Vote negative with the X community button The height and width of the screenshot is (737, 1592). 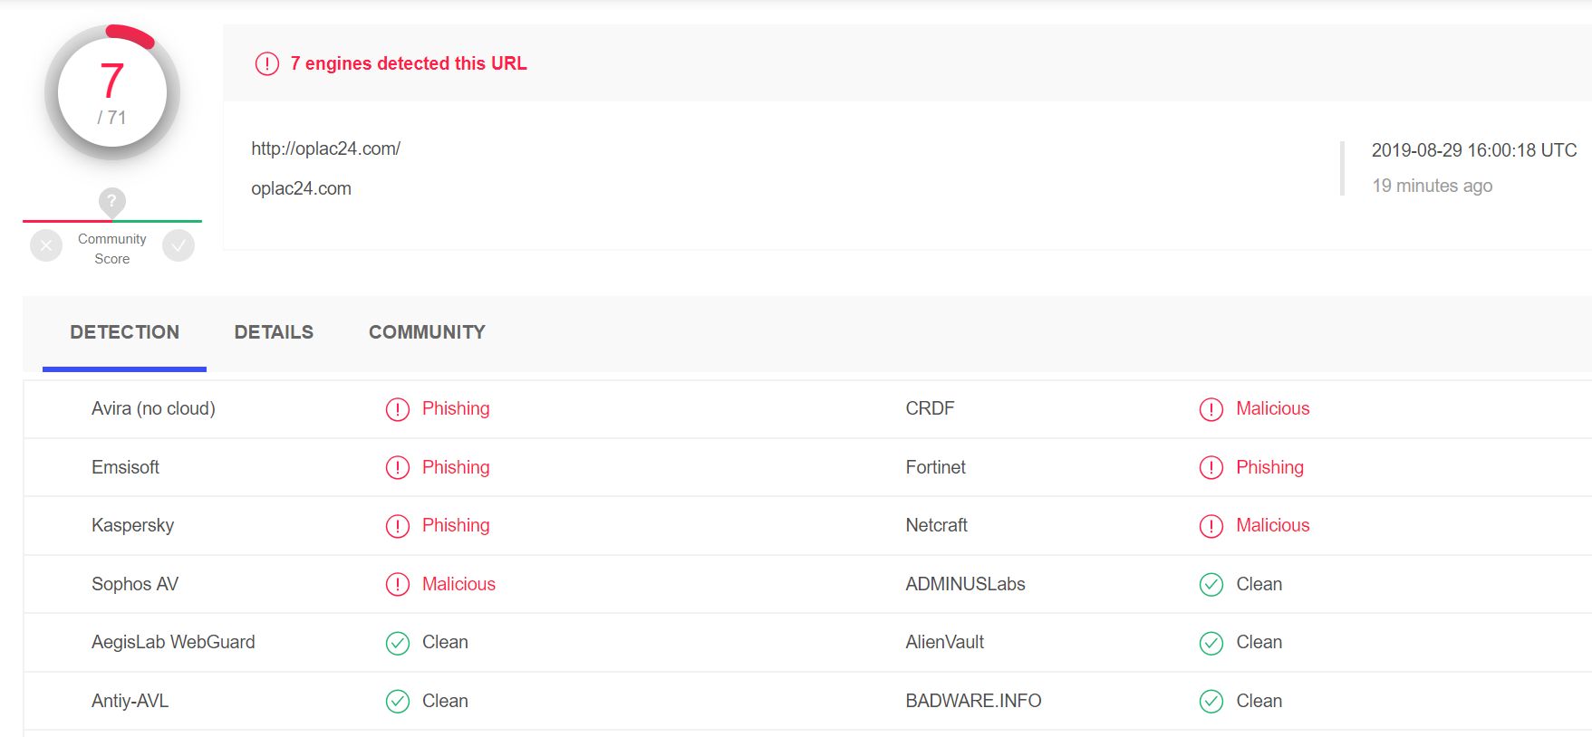coord(46,245)
